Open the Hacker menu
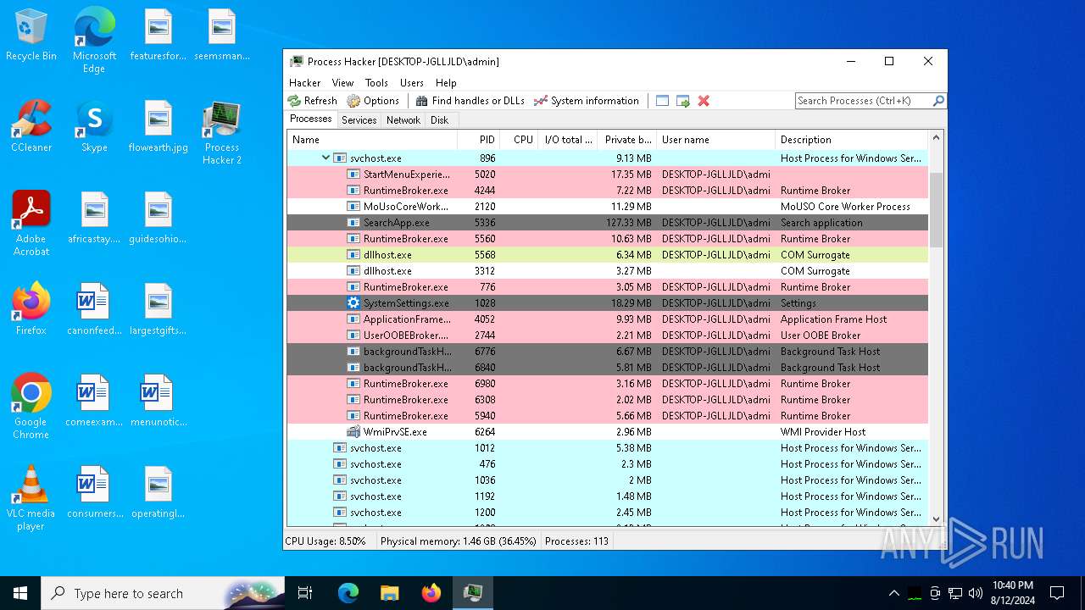 tap(305, 83)
